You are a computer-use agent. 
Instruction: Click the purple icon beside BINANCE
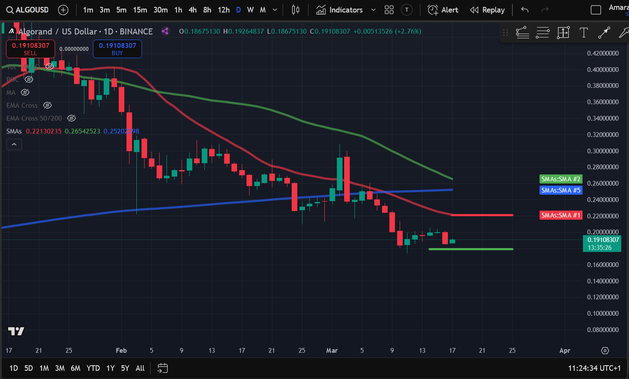[165, 31]
